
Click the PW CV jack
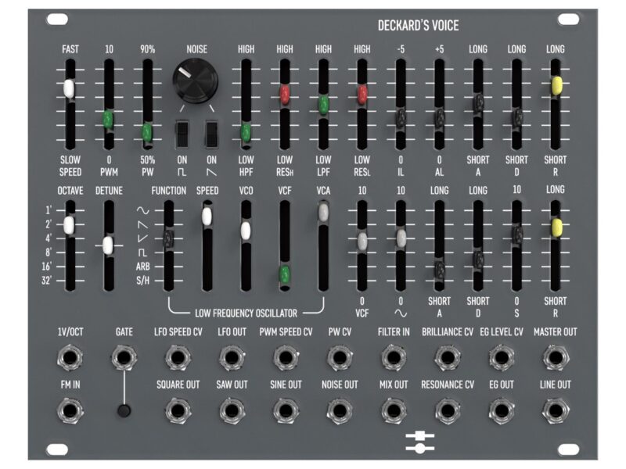point(340,357)
